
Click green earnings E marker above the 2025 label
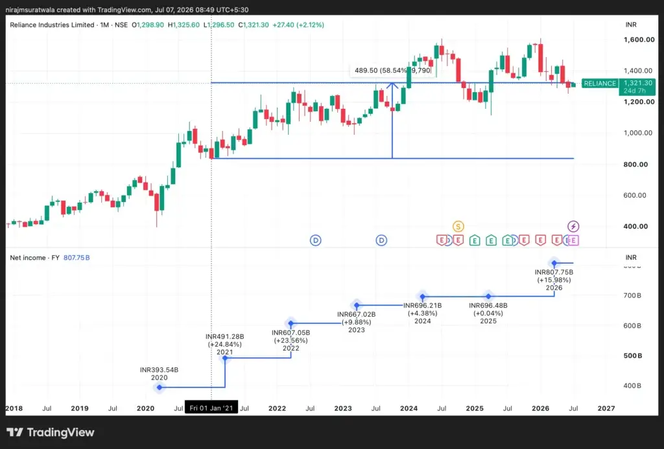(475, 240)
